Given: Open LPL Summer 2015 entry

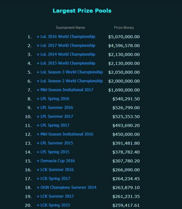Looking at the screenshot, I should click(x=57, y=143).
